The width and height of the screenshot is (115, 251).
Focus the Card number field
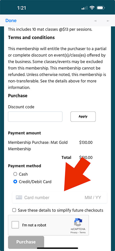(48, 197)
